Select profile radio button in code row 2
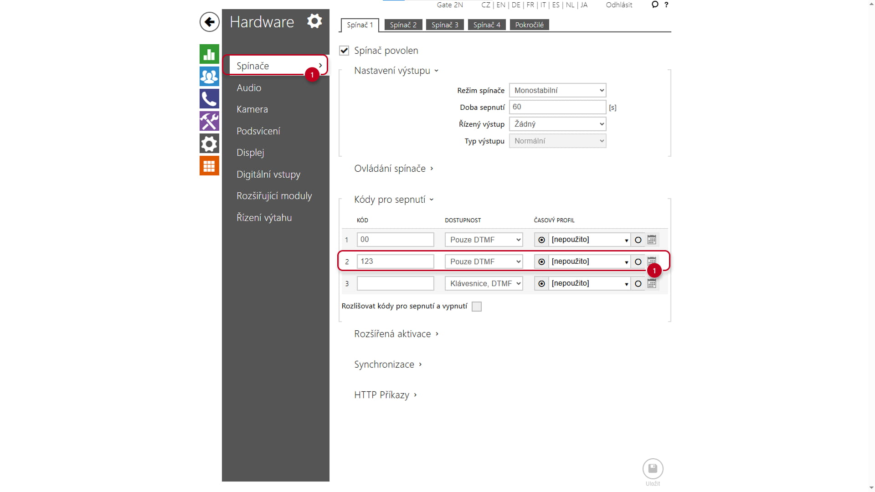 pyautogui.click(x=541, y=261)
